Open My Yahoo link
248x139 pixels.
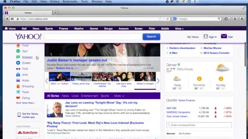click(x=193, y=37)
